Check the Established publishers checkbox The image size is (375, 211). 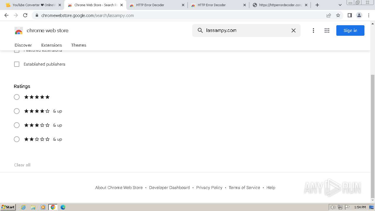(x=17, y=64)
